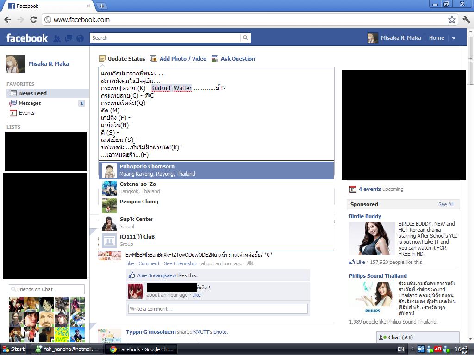Click Misaka profile picture in sidebar
474x355 pixels.
[16, 64]
